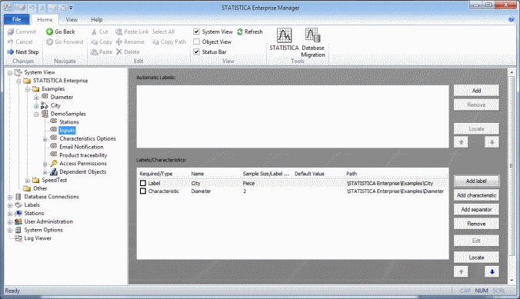This screenshot has width=520, height=299.
Task: Click the Log Viewer icon
Action: (x=18, y=238)
